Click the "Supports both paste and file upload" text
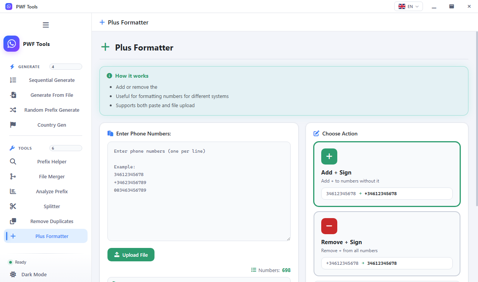 pyautogui.click(x=155, y=105)
